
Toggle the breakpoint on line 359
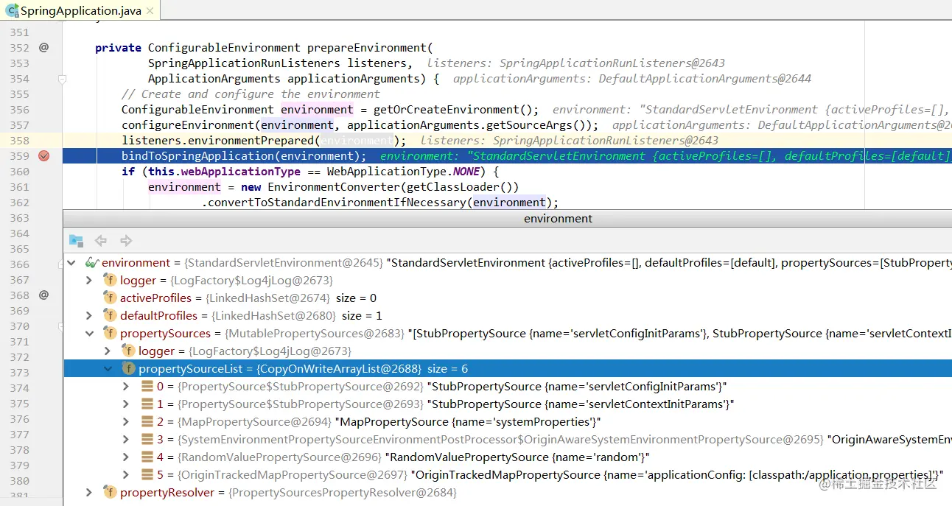click(43, 156)
